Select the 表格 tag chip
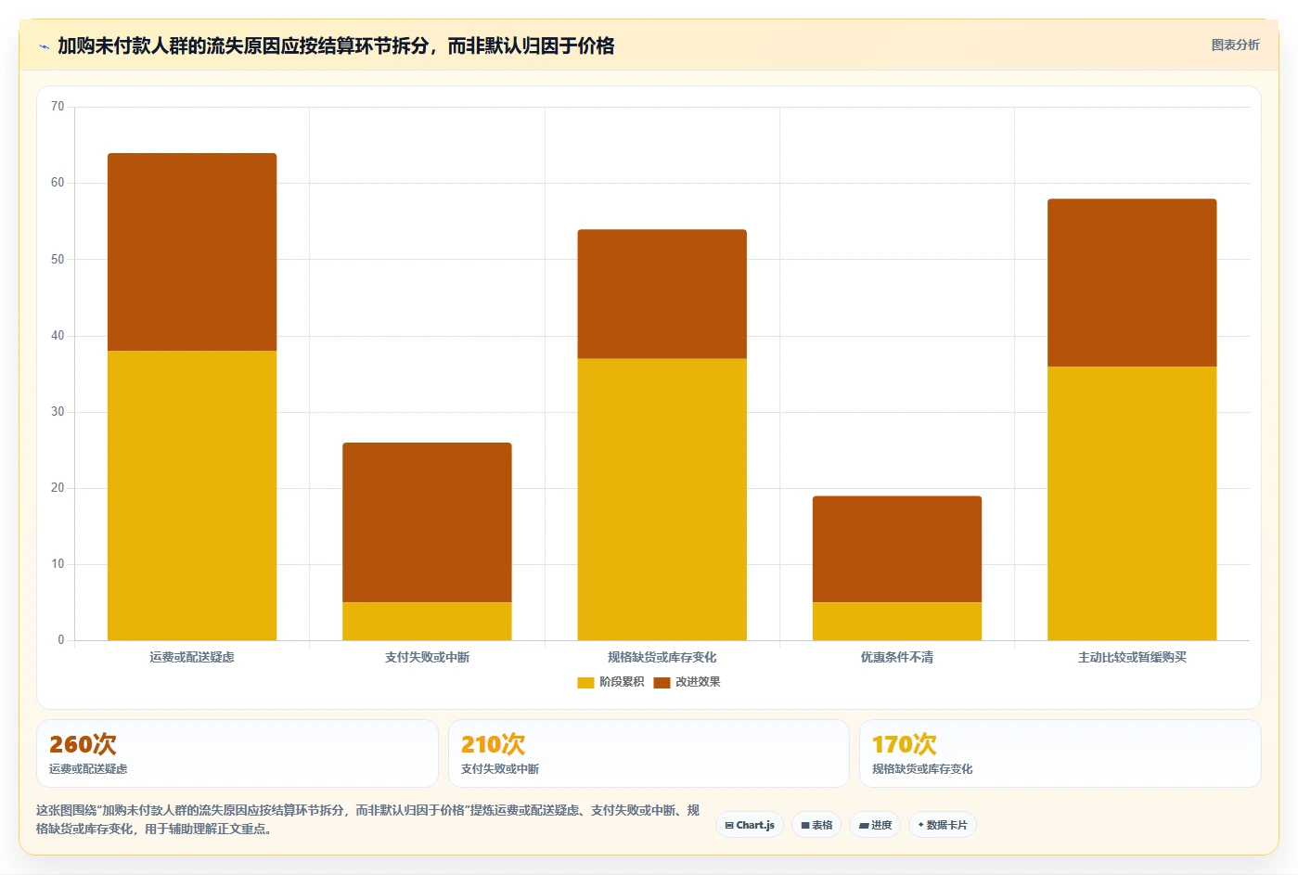The height and width of the screenshot is (875, 1298). click(x=816, y=825)
